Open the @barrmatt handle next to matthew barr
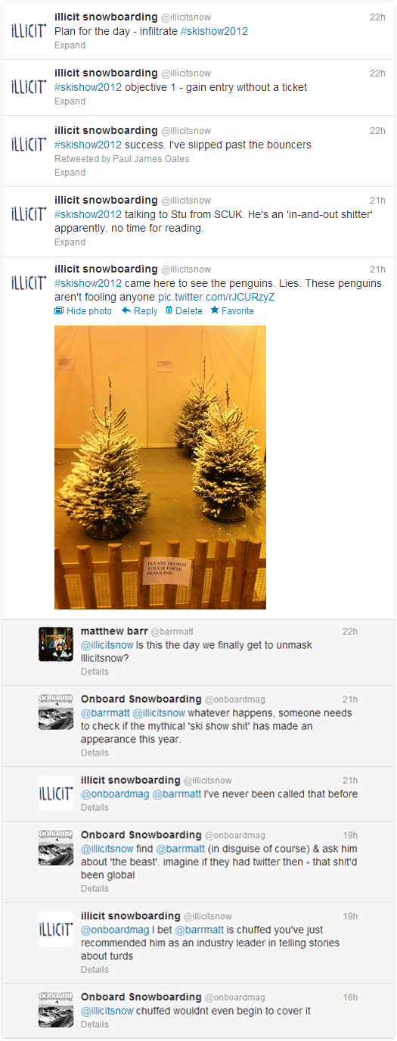The width and height of the screenshot is (397, 1041). tap(172, 631)
